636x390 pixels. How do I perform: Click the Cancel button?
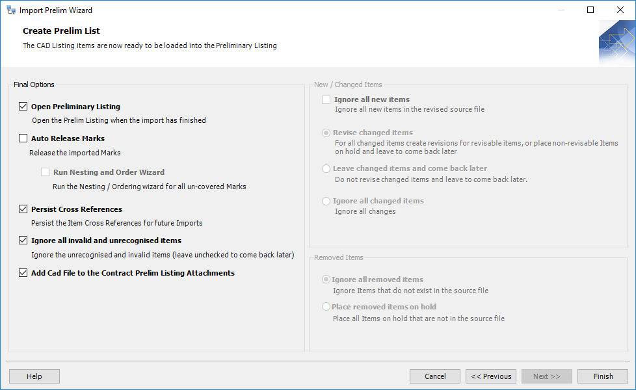(x=435, y=376)
